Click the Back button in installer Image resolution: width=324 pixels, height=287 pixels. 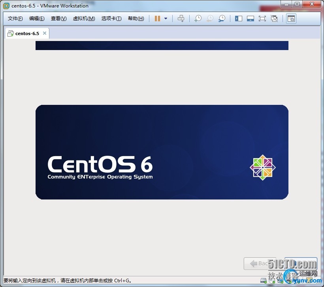pyautogui.click(x=259, y=263)
